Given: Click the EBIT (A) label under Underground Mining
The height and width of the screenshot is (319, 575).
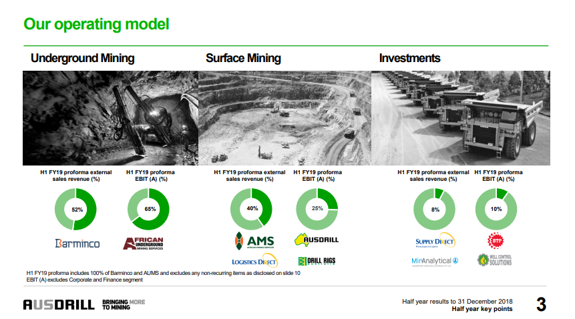Looking at the screenshot, I should point(150,176).
